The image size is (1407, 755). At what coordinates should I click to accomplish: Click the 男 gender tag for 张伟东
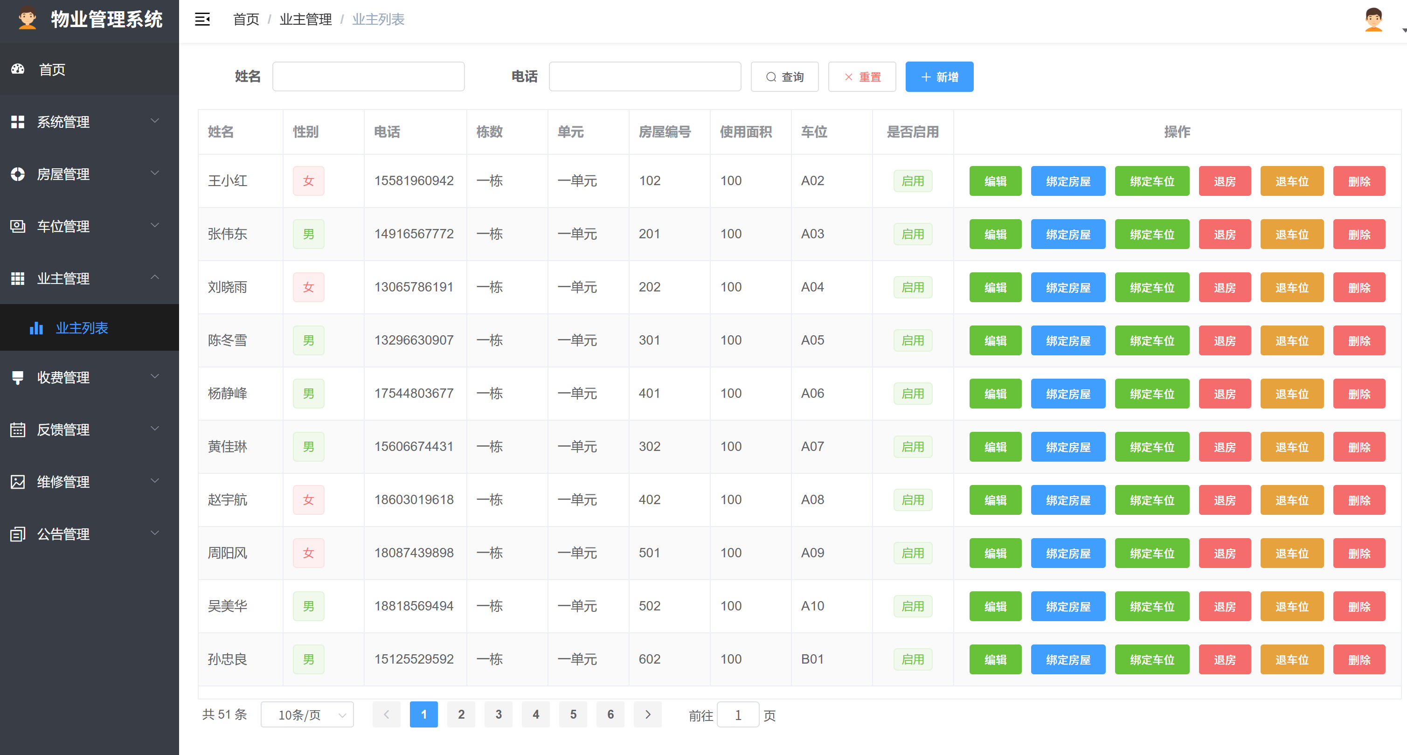click(309, 235)
